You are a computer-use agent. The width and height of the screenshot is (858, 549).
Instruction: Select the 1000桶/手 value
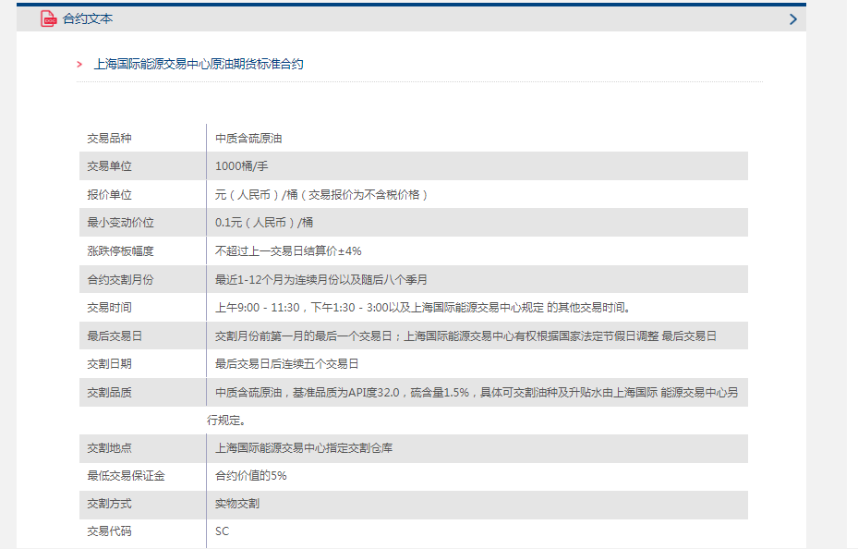(x=241, y=166)
